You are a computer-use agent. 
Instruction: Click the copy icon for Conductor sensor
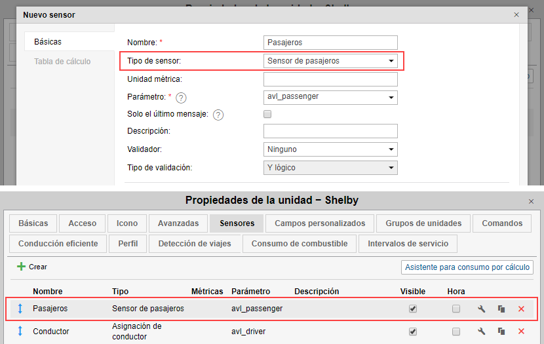click(501, 332)
